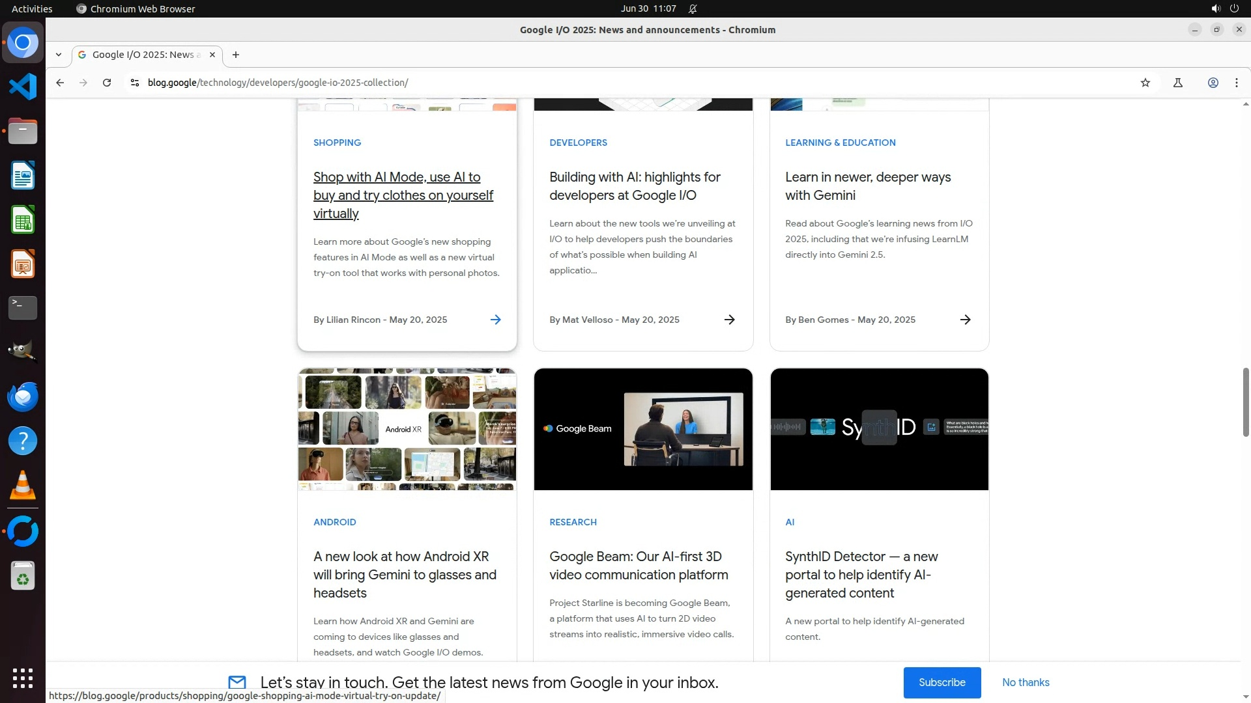Open the profile account icon
This screenshot has width=1251, height=703.
pyautogui.click(x=1213, y=83)
